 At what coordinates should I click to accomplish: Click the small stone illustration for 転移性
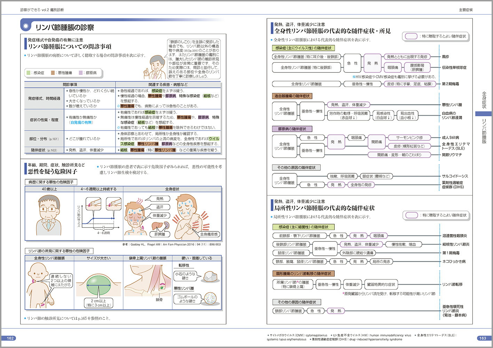[x=212, y=277]
